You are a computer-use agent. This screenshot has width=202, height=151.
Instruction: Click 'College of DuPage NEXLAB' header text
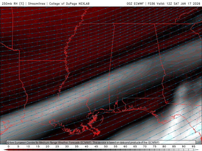pyautogui.click(x=69, y=4)
